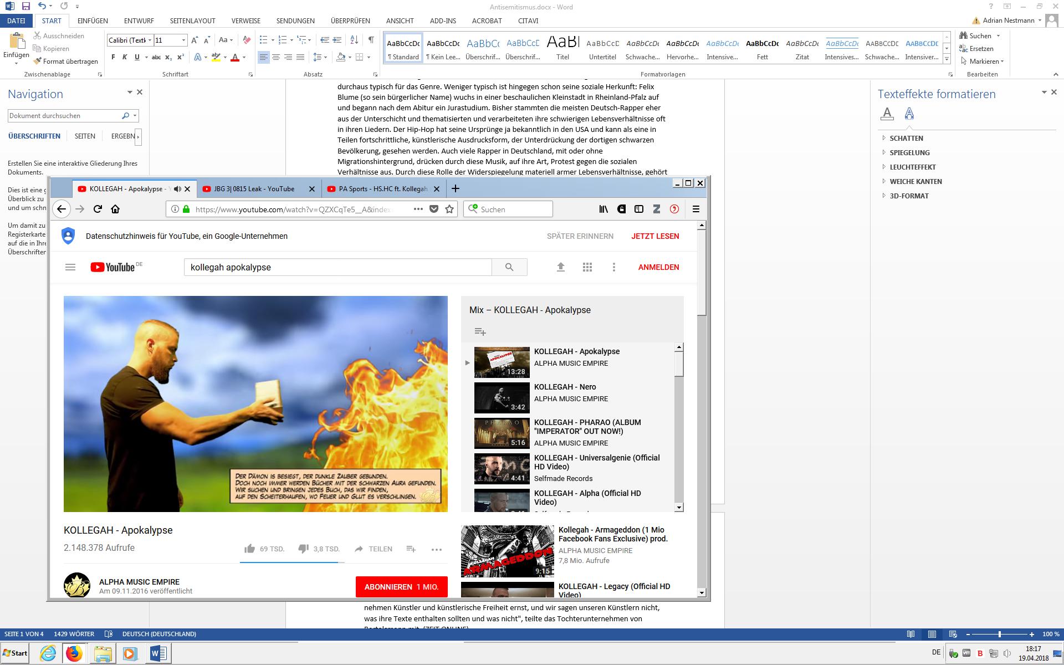Open font size dropdown
1064x665 pixels.
(184, 40)
